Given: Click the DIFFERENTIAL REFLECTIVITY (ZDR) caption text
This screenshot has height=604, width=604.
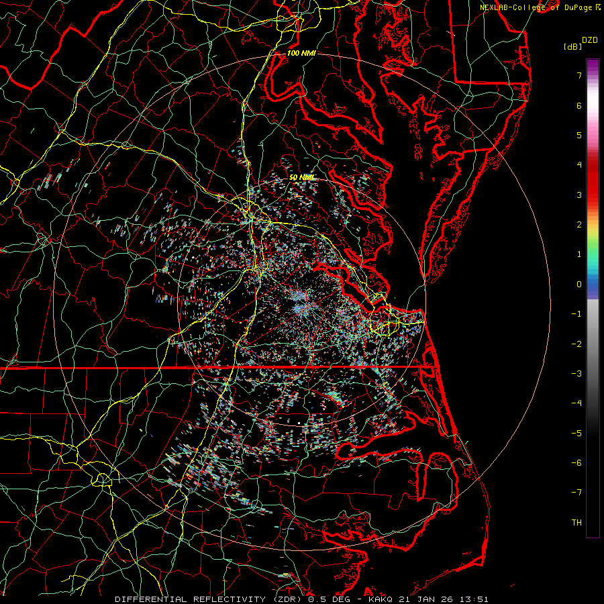Looking at the screenshot, I should [x=209, y=599].
